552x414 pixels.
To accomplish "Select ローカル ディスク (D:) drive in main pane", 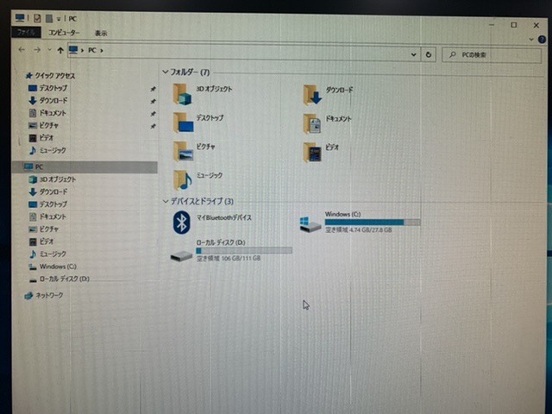I will coord(182,254).
